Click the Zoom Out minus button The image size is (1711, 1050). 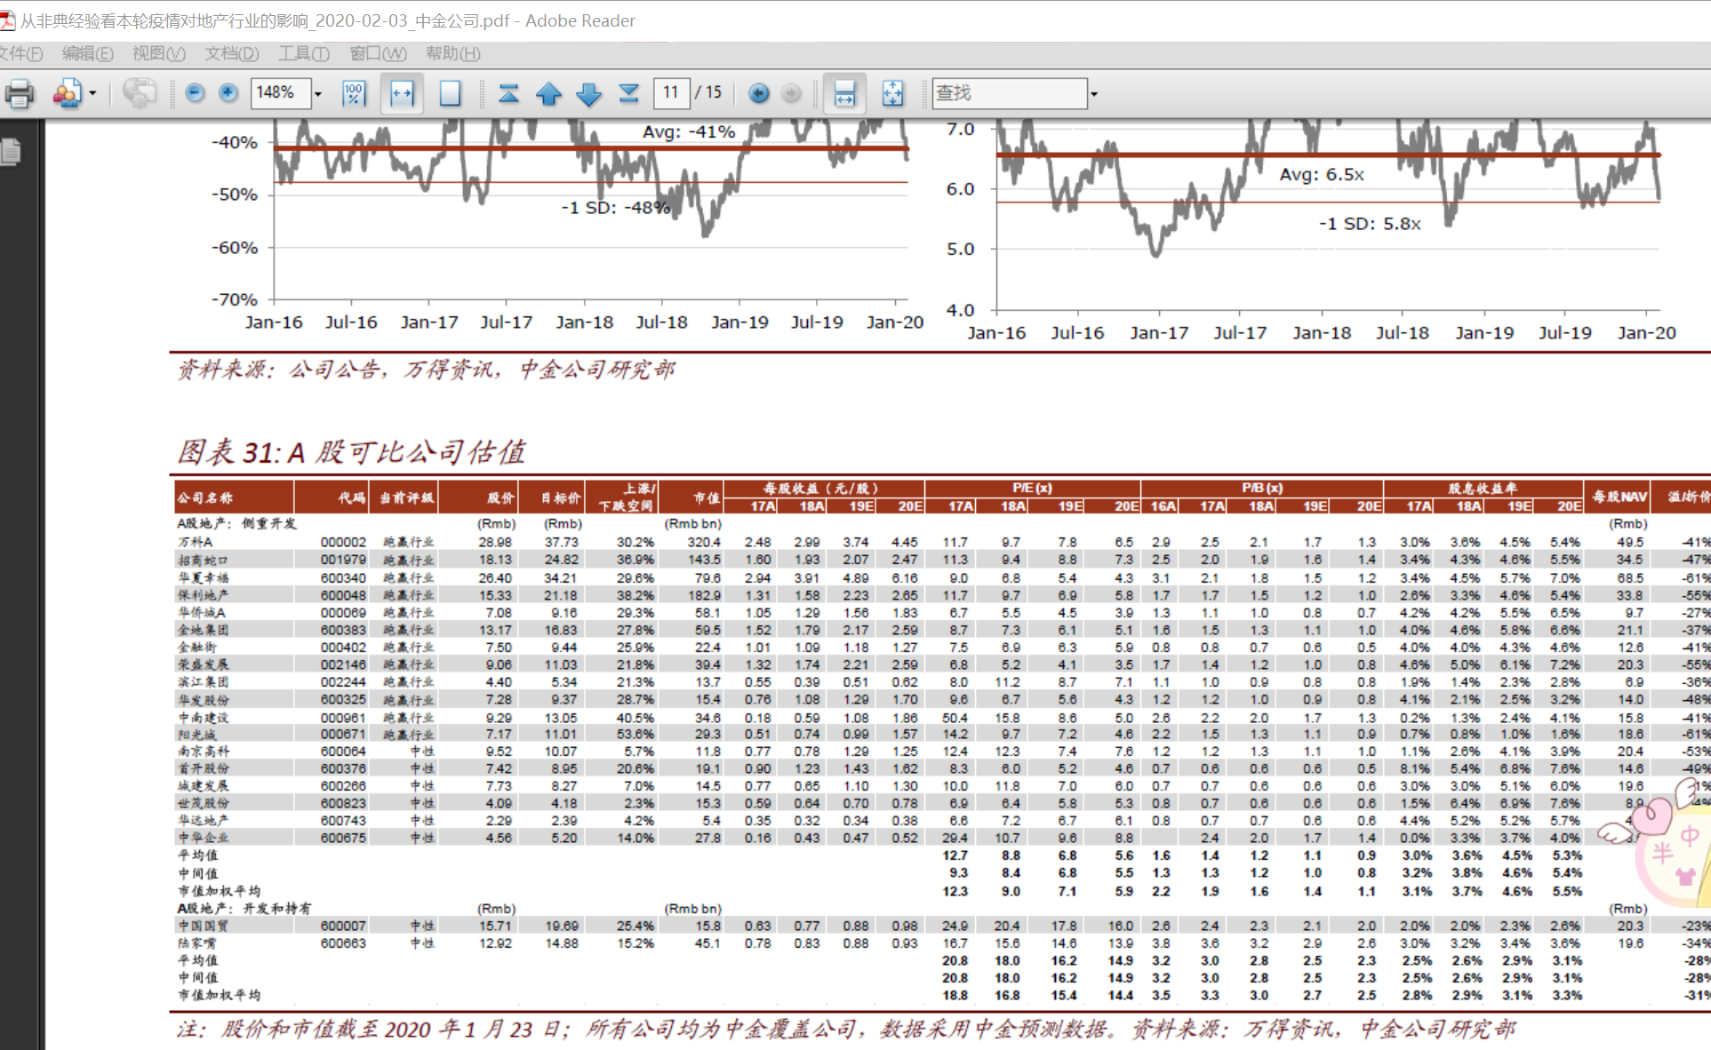pos(195,93)
